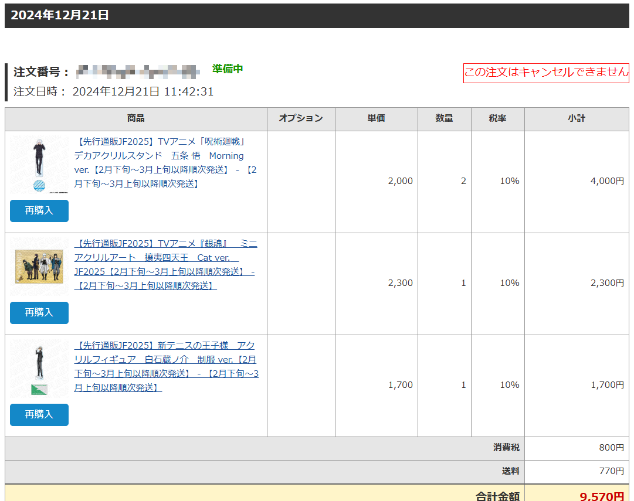Click the 商品 column header
Screen dimensions: 634x501
pos(136,118)
